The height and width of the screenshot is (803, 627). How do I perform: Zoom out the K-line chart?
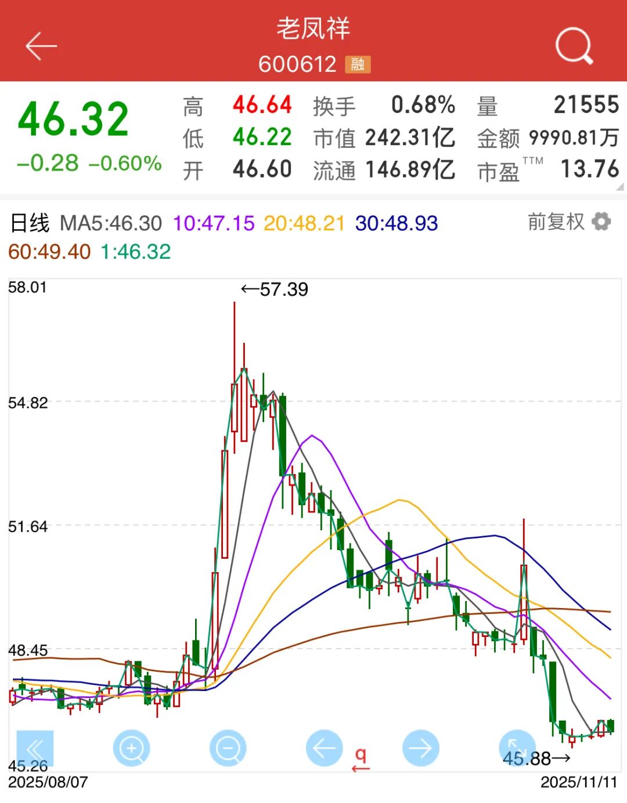click(x=228, y=748)
